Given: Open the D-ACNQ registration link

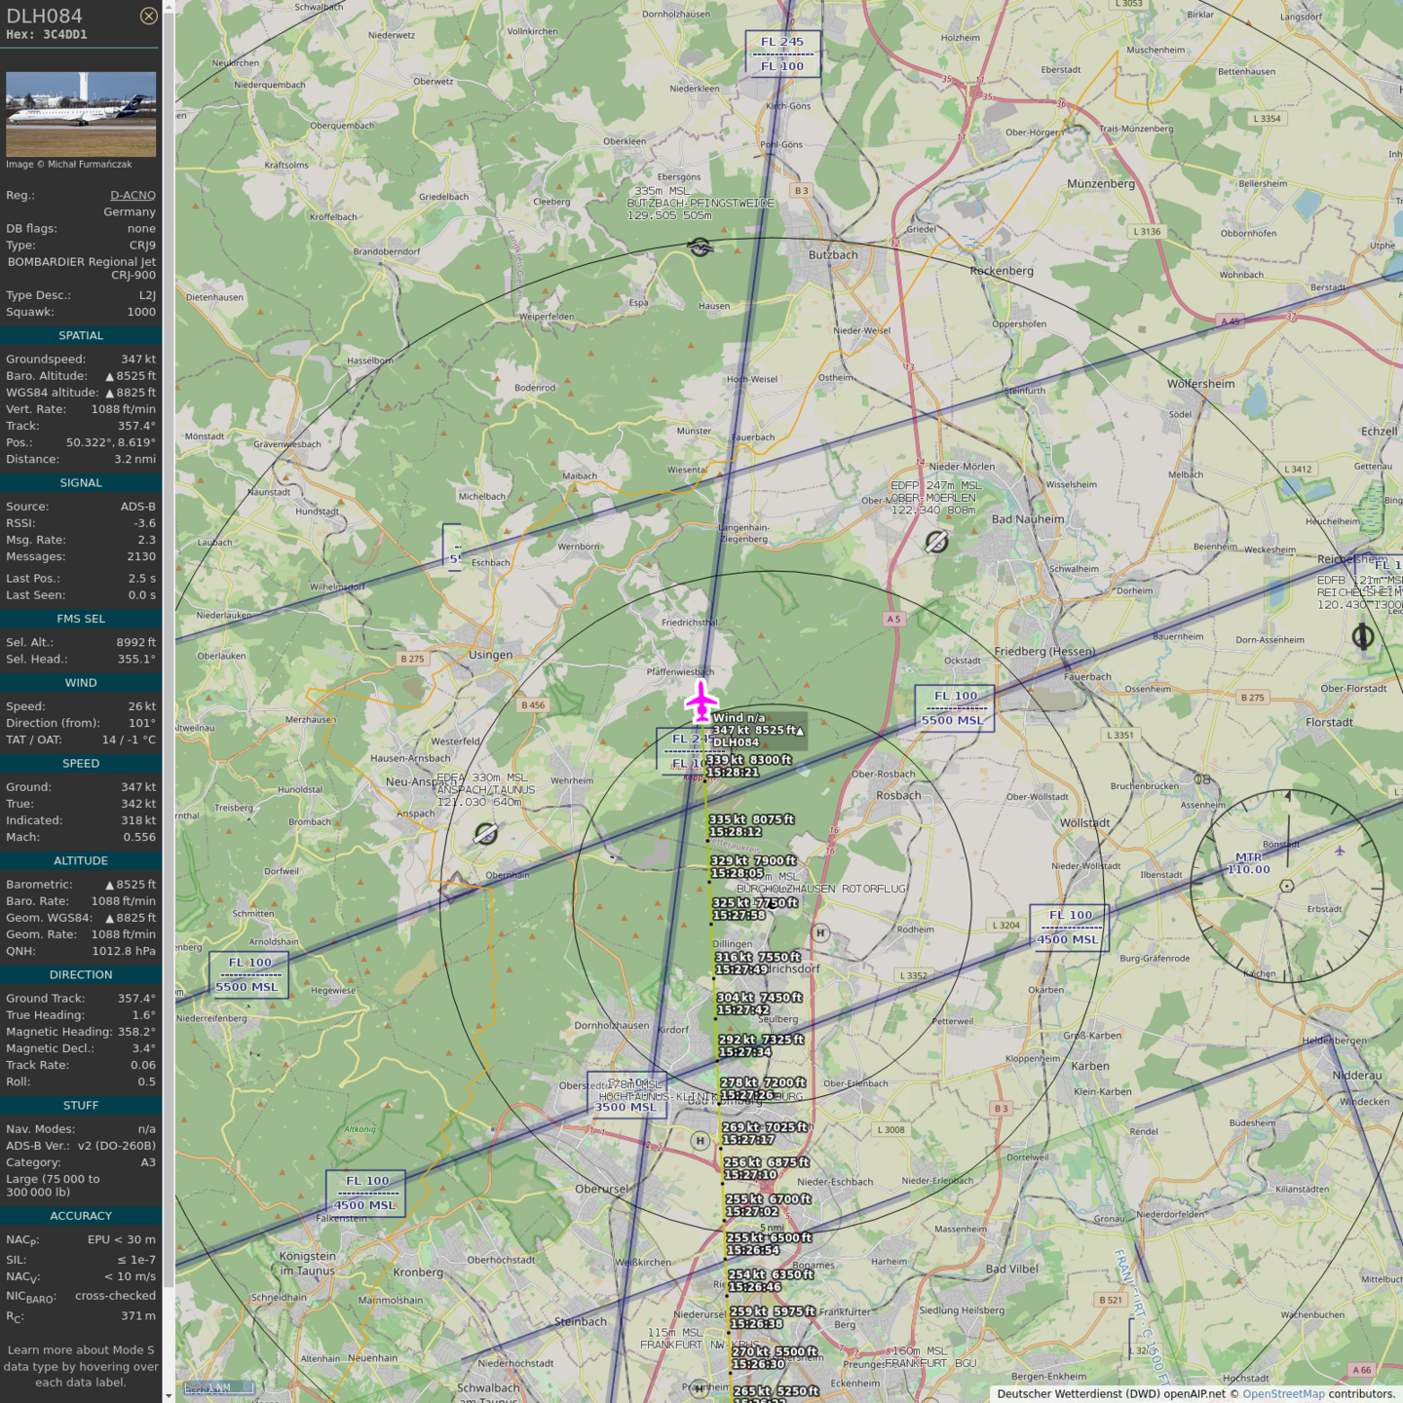Looking at the screenshot, I should (133, 195).
